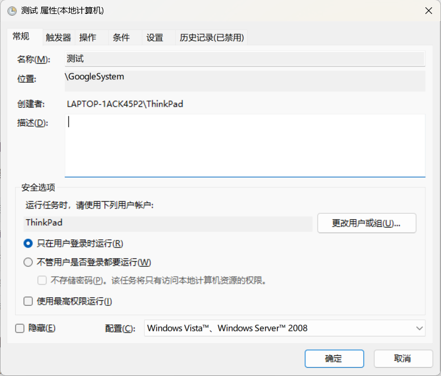Click the 描述(D) label
This screenshot has height=376, width=441.
[32, 123]
